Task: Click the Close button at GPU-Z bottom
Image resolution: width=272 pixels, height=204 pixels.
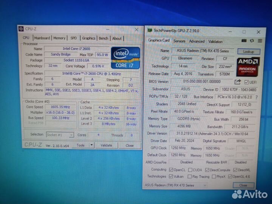Action: pyautogui.click(x=243, y=185)
